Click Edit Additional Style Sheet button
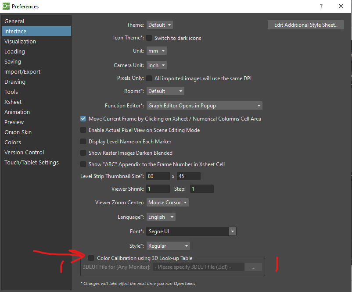Viewport: 352px width, 292px height. tap(305, 25)
